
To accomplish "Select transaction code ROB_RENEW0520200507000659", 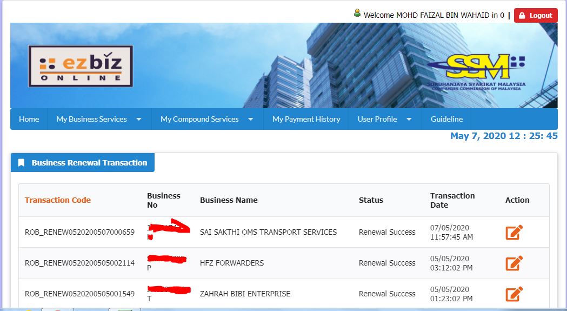I will coord(79,232).
